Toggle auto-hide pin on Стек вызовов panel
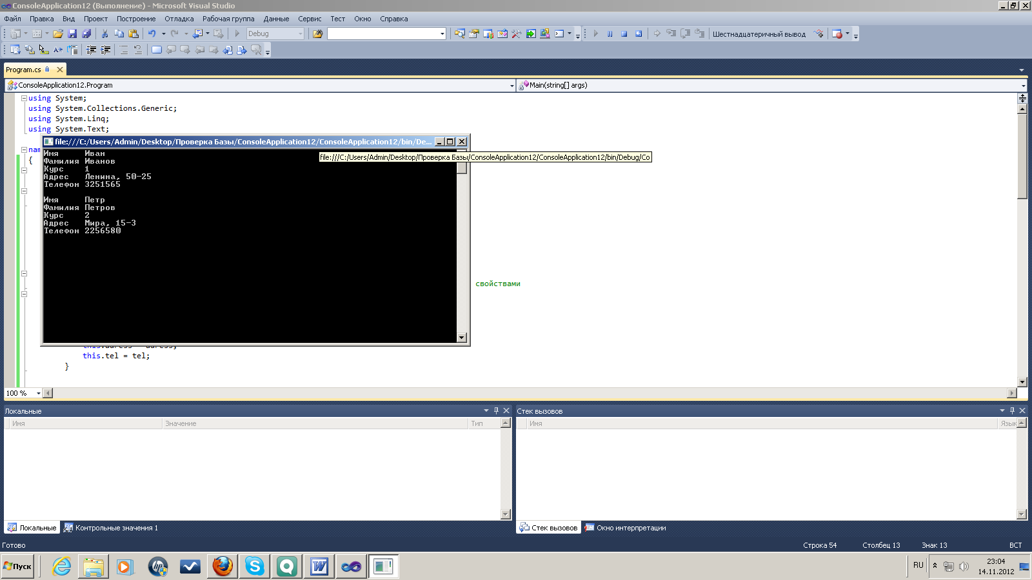This screenshot has height=580, width=1032. point(1012,411)
